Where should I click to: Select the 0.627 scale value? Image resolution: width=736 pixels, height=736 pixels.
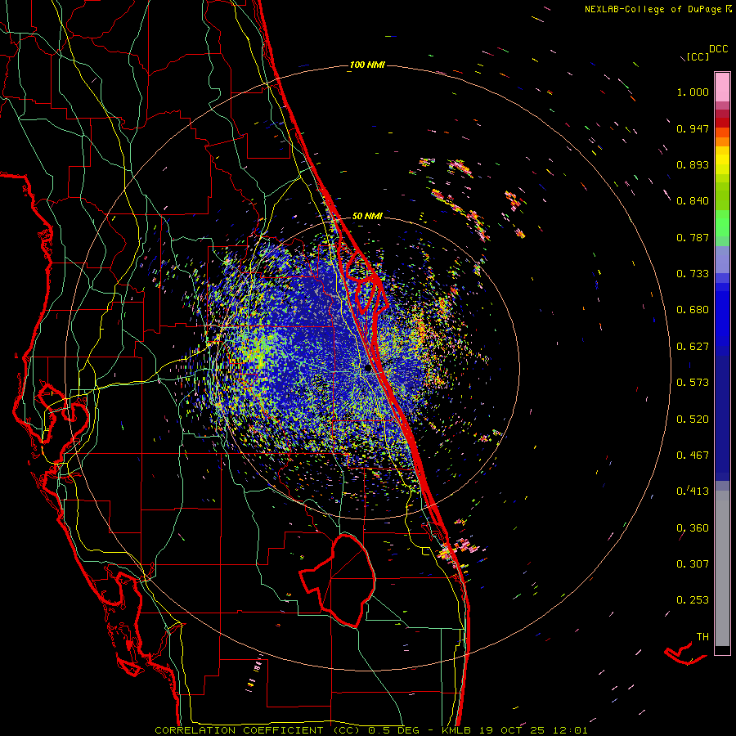(x=693, y=347)
